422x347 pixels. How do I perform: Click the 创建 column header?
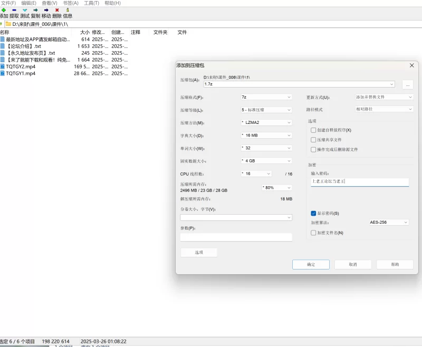pyautogui.click(x=118, y=32)
